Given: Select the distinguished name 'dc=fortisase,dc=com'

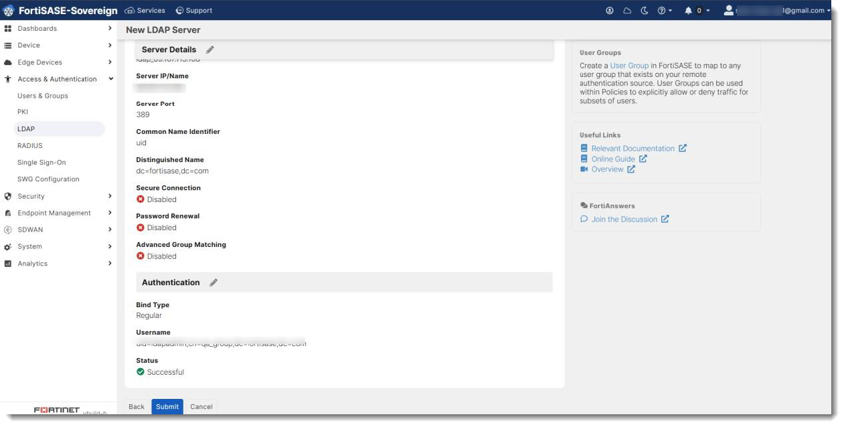Looking at the screenshot, I should (x=173, y=171).
